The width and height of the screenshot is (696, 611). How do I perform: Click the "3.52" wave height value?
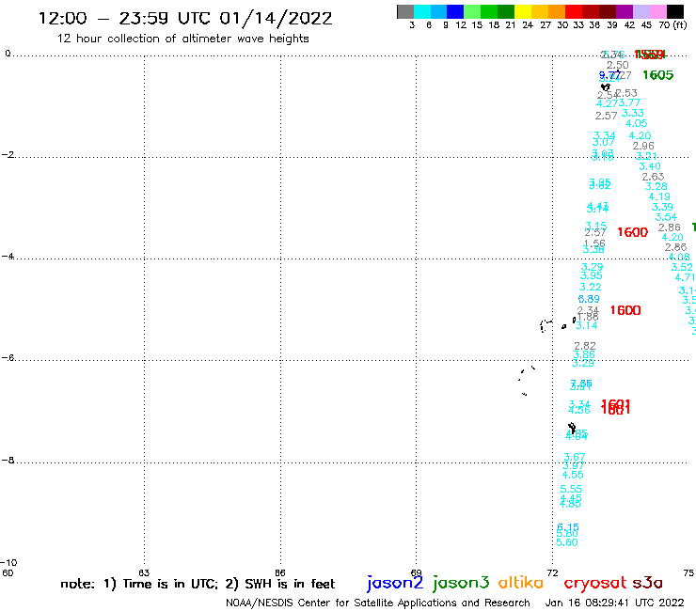click(682, 267)
